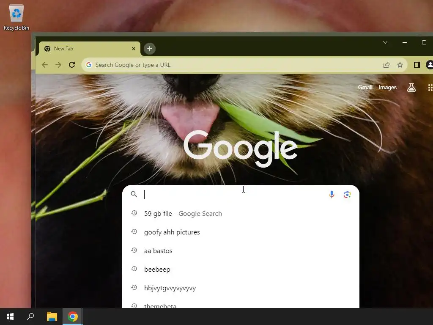Start voice search with microphone

[x=332, y=195]
